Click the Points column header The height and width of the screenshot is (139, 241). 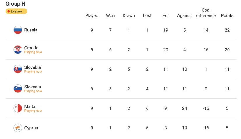(227, 15)
